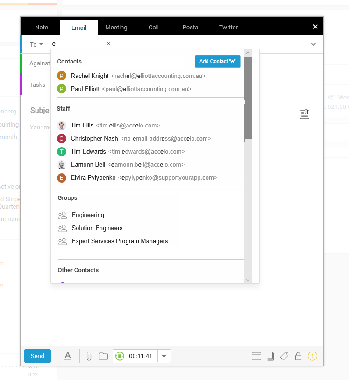Select Rachel Knight's orange avatar

click(62, 76)
